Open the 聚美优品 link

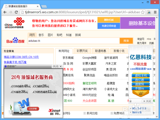click(x=90, y=75)
